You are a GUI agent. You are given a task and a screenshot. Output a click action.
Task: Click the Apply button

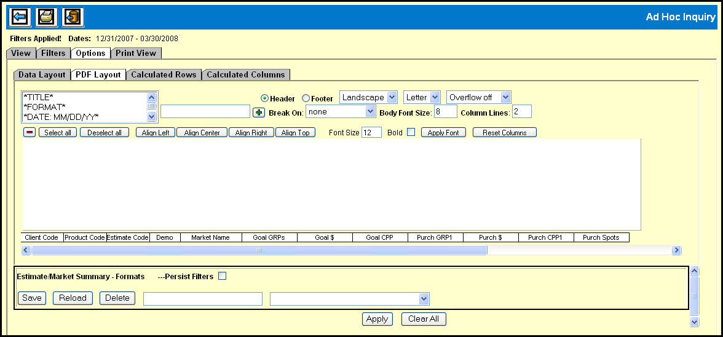(x=377, y=319)
